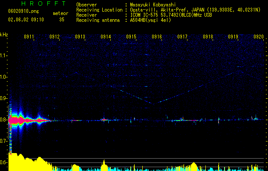
Task: Click the 0917 time marker
Action: click(182, 36)
